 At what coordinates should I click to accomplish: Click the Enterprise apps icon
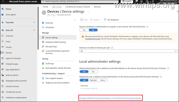pos(3,64)
